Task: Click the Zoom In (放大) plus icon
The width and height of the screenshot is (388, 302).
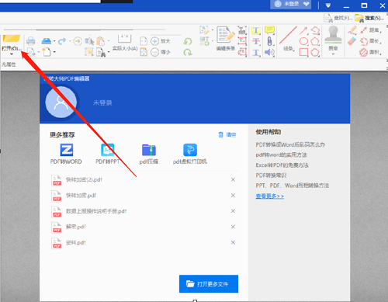Action: (x=154, y=41)
